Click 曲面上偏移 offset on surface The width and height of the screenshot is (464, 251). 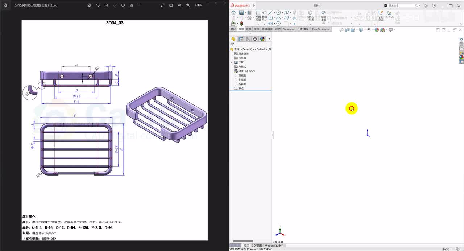coord(323,17)
